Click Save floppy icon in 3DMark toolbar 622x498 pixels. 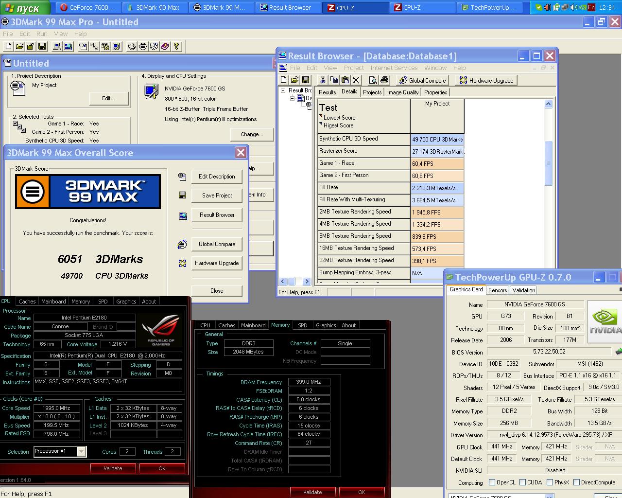(x=42, y=47)
